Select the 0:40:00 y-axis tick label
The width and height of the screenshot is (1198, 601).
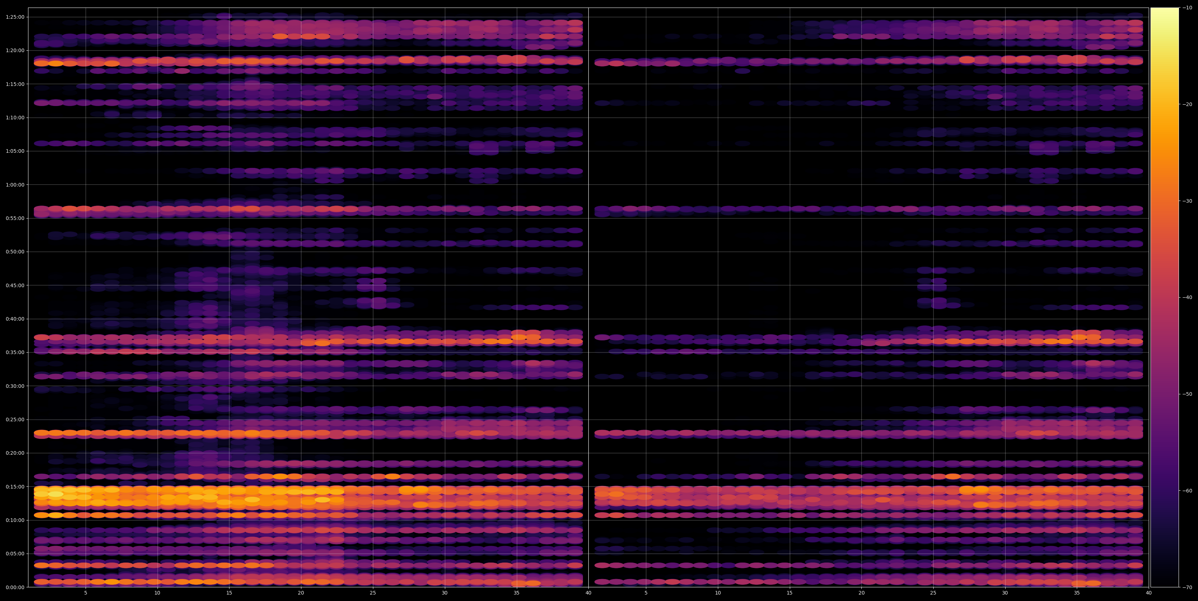(x=15, y=319)
